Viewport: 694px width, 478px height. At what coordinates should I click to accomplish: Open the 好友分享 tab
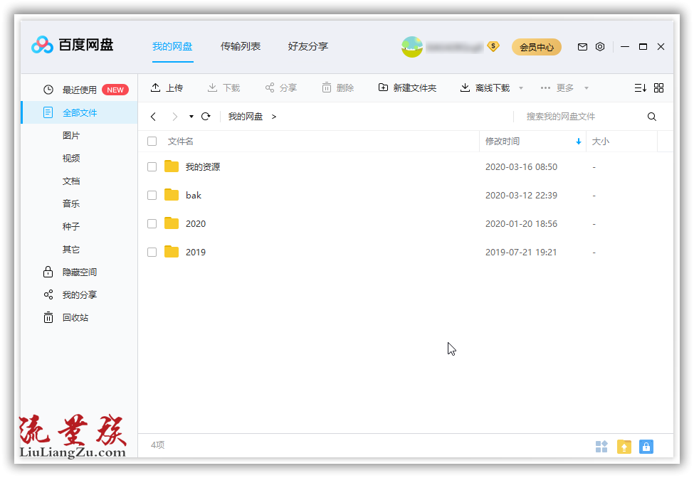pyautogui.click(x=307, y=46)
